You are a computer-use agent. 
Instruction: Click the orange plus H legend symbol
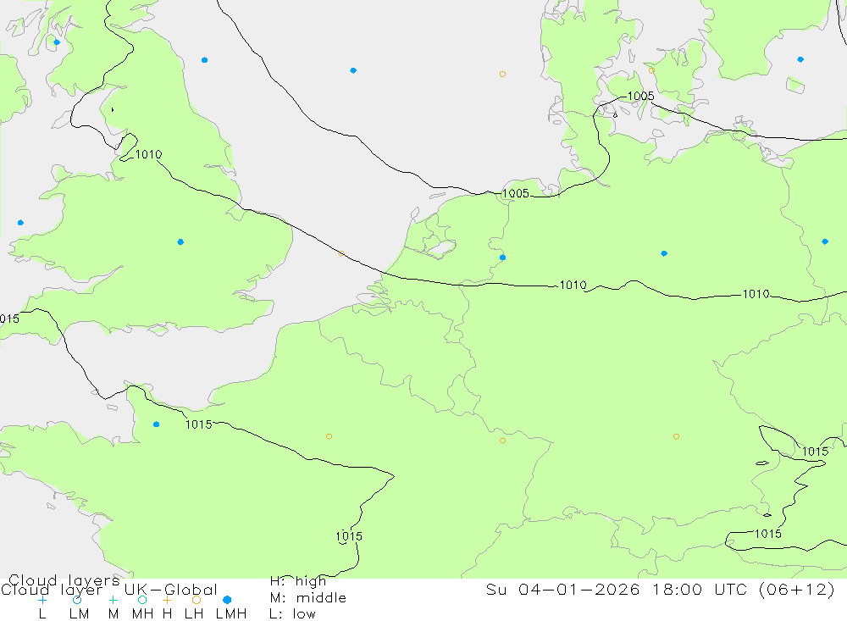tap(167, 600)
